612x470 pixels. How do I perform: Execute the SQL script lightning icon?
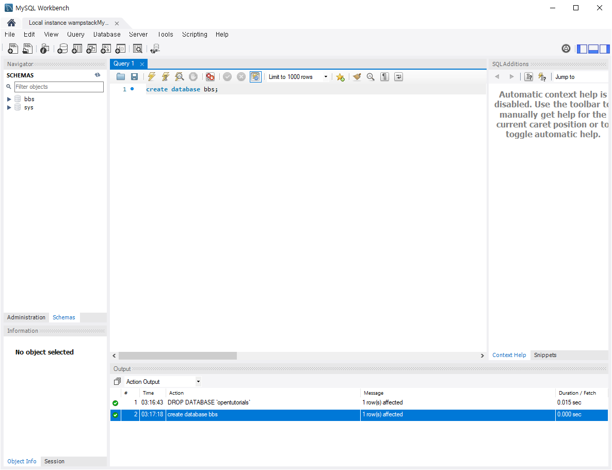coord(151,77)
